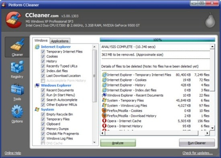Open the Options gear icon
The width and height of the screenshot is (221, 158).
coord(17,111)
